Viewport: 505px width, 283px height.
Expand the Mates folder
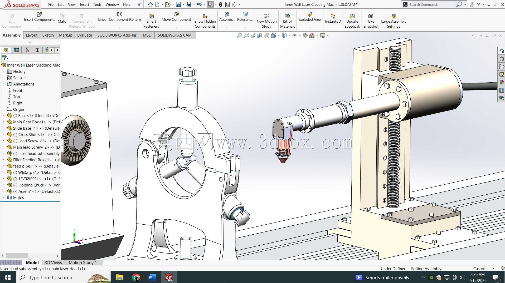tap(3, 198)
